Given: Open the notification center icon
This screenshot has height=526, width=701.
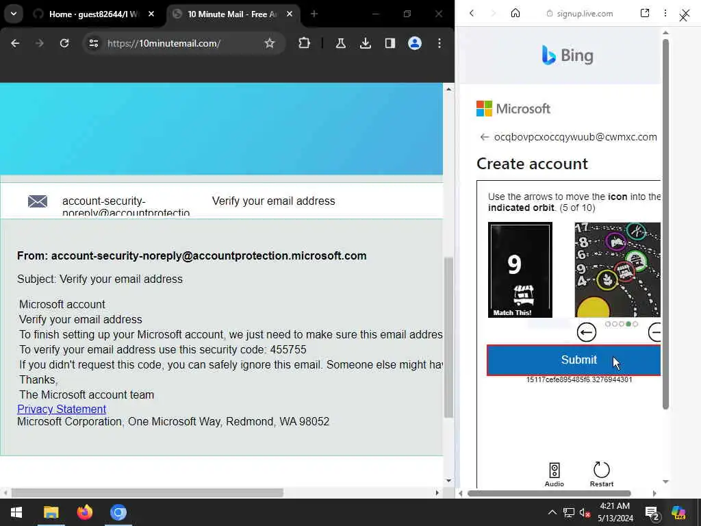Looking at the screenshot, I should 652,513.
